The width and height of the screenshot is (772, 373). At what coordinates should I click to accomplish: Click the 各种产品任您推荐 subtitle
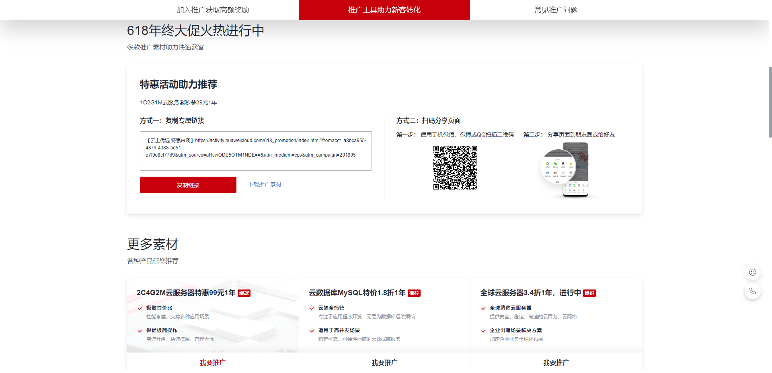click(153, 261)
